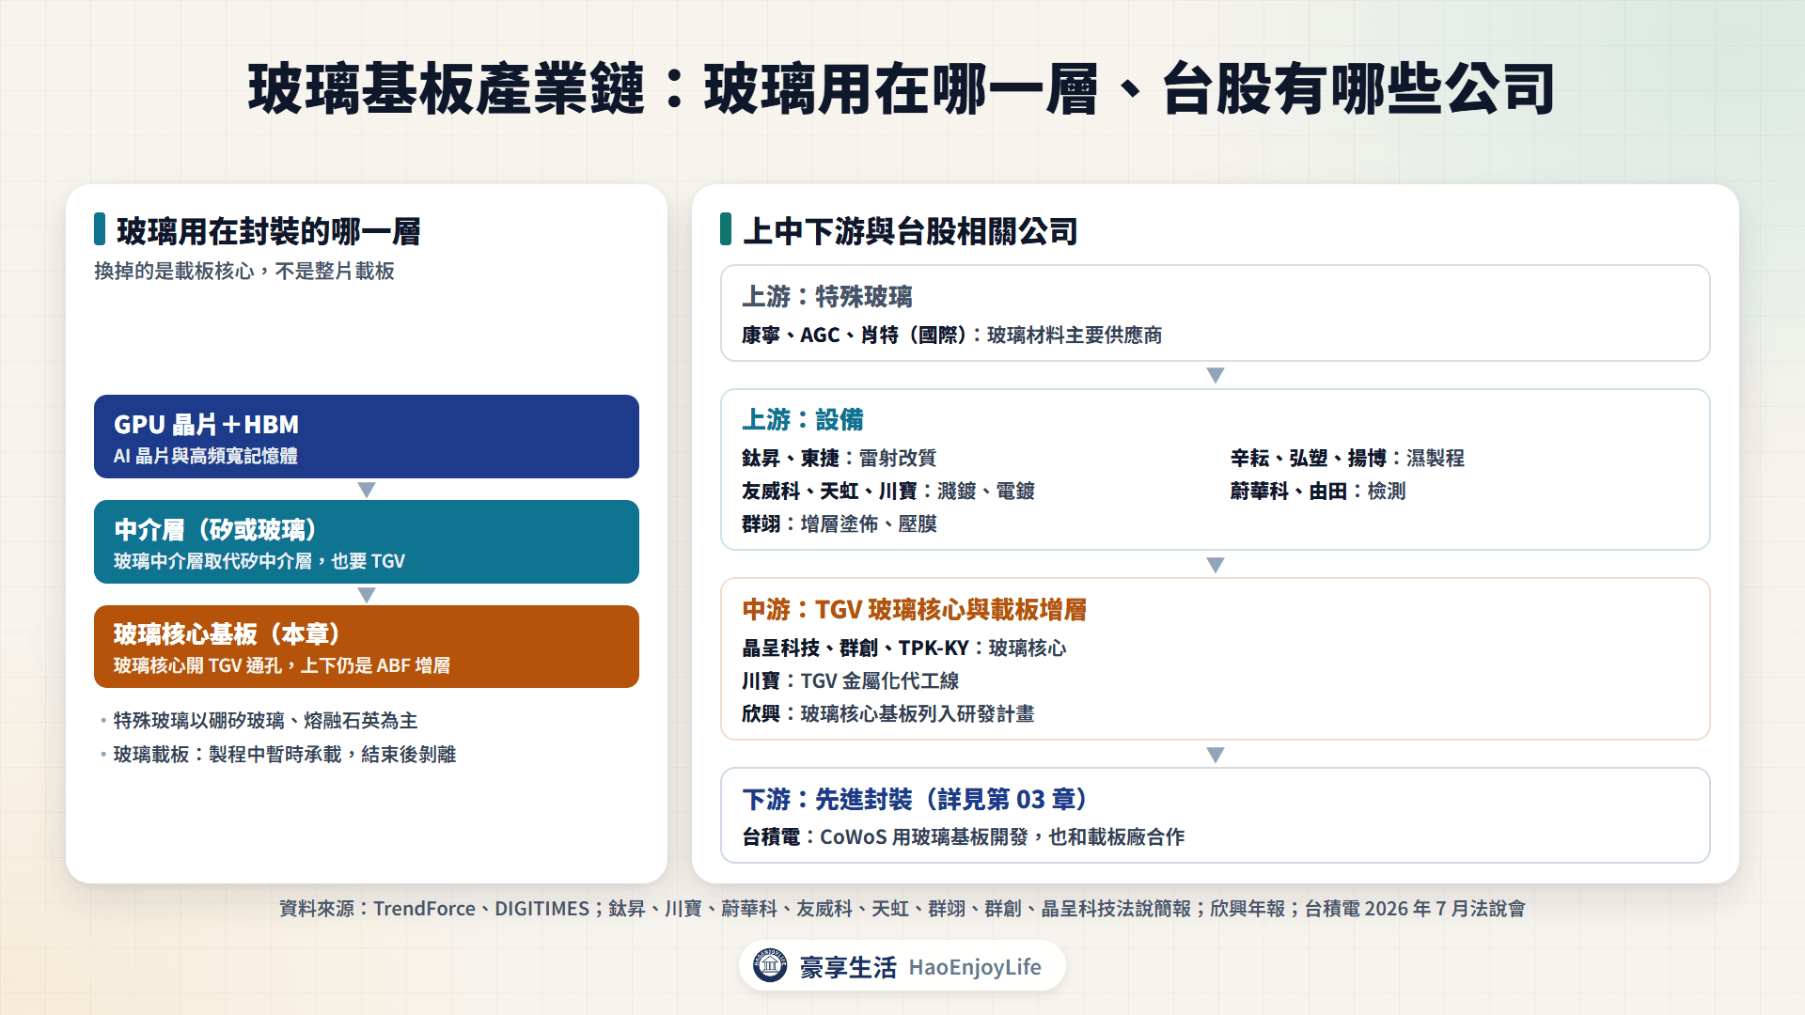Click line 蔚華科、由田：檢測
This screenshot has height=1015, width=1805.
[1318, 492]
